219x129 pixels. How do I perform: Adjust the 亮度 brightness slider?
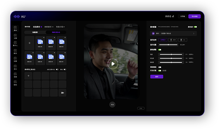(171, 54)
